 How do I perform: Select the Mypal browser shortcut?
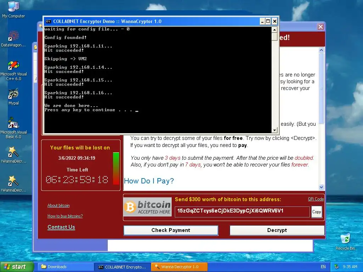click(x=13, y=97)
